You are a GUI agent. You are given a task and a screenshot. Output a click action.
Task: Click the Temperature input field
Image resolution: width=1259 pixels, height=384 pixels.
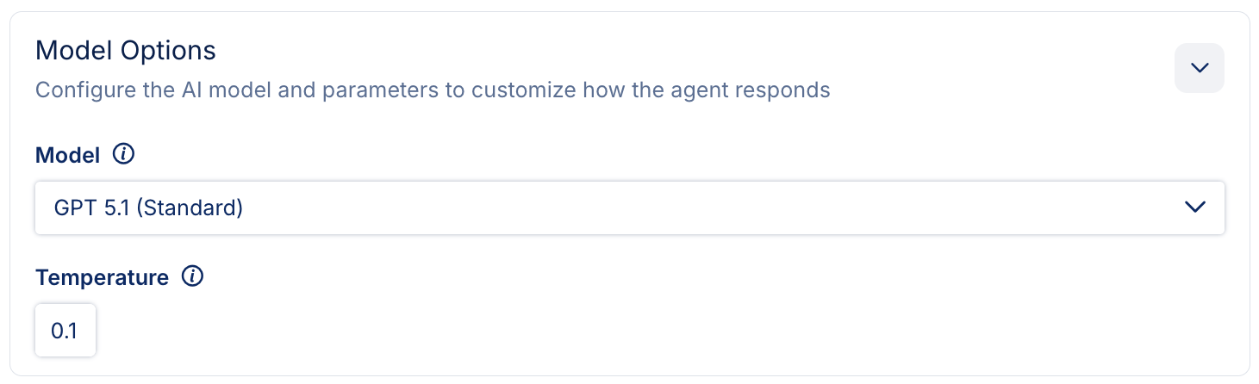coord(65,330)
